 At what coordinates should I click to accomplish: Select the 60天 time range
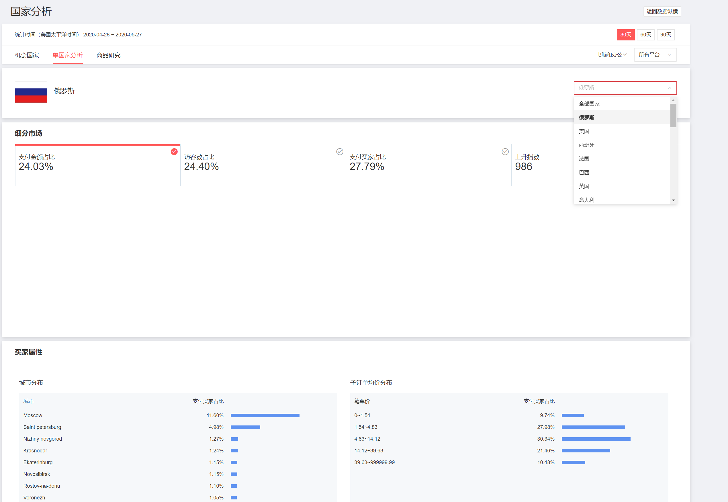646,35
